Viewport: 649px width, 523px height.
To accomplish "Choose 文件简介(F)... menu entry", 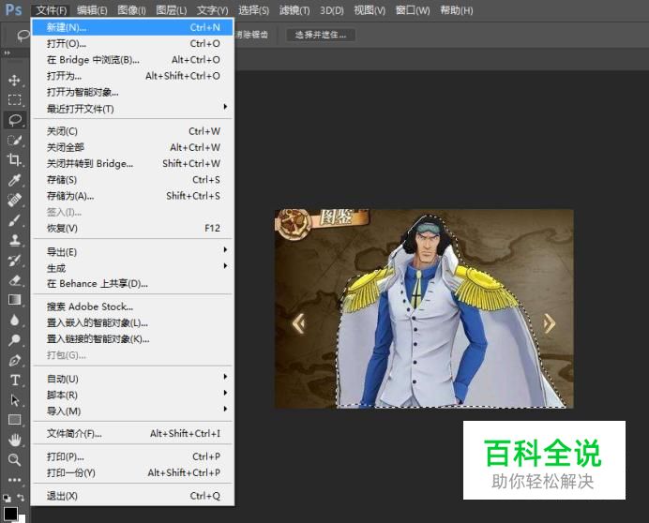I will pyautogui.click(x=132, y=433).
